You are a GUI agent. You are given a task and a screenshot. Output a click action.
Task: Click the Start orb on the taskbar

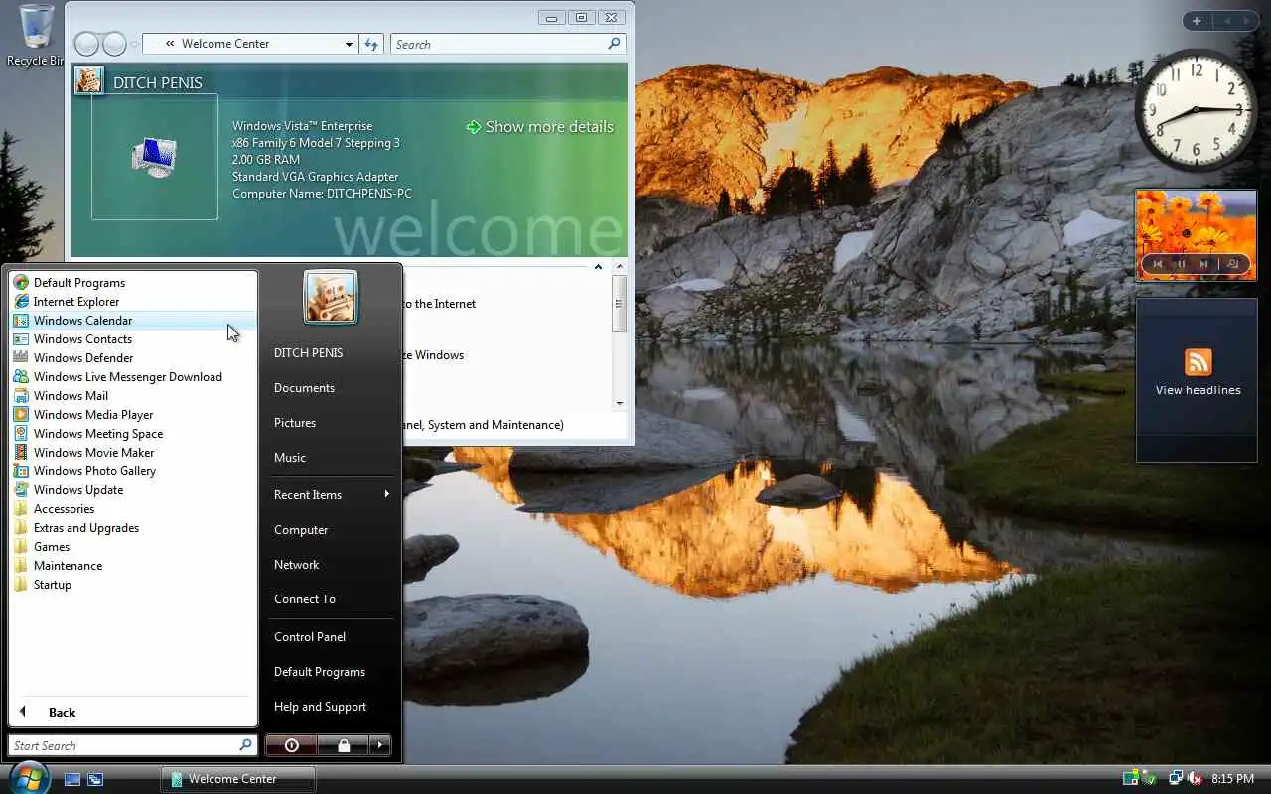pyautogui.click(x=28, y=777)
